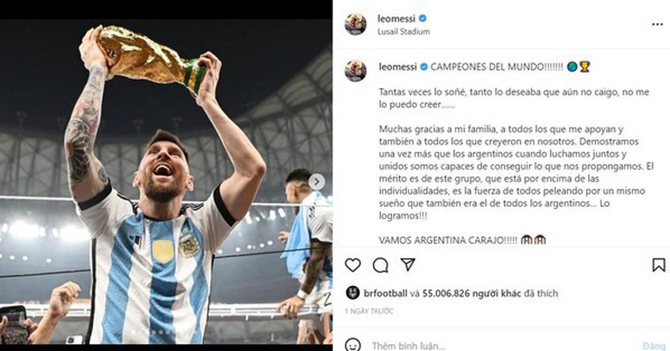Image resolution: width=670 pixels, height=351 pixels.
Task: Click leomessi avatar beside the caption
Action: click(355, 72)
